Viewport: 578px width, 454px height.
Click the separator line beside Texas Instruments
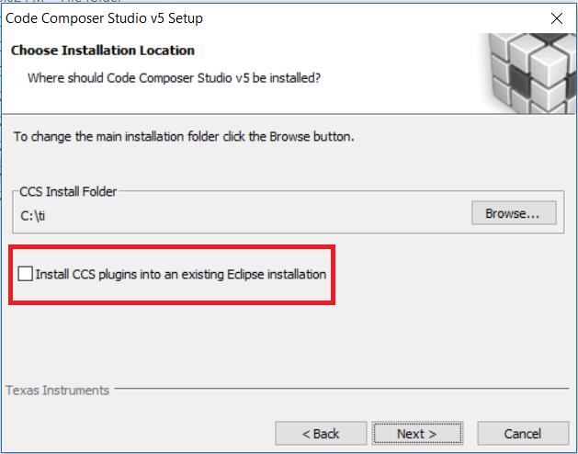coord(340,391)
